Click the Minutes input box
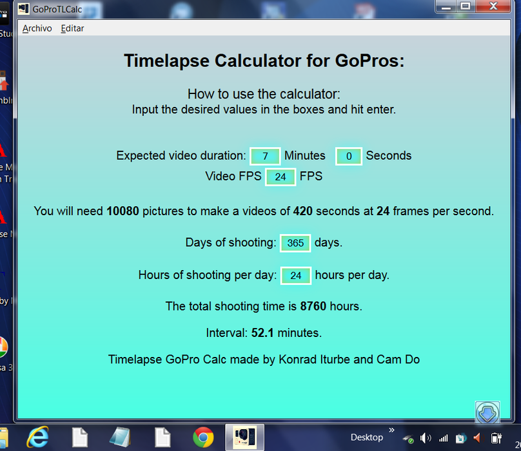 click(265, 156)
